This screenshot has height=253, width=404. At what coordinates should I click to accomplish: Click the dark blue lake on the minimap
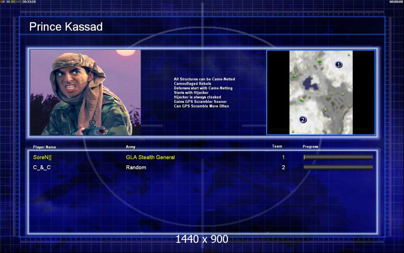click(310, 83)
